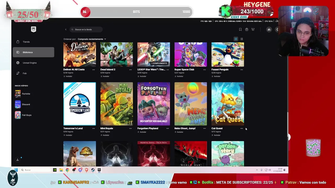Click the 1 Complemento badge on LEGO cover
335x188 pixels.
coord(159,63)
